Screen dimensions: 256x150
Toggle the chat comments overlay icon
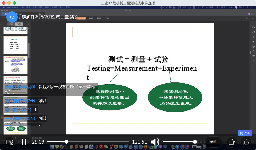tap(10, 142)
